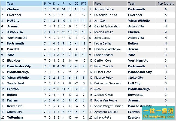The width and height of the screenshot is (176, 121).
Task: Open Wigan Athletic row in the standings
Action: (x=18, y=78)
